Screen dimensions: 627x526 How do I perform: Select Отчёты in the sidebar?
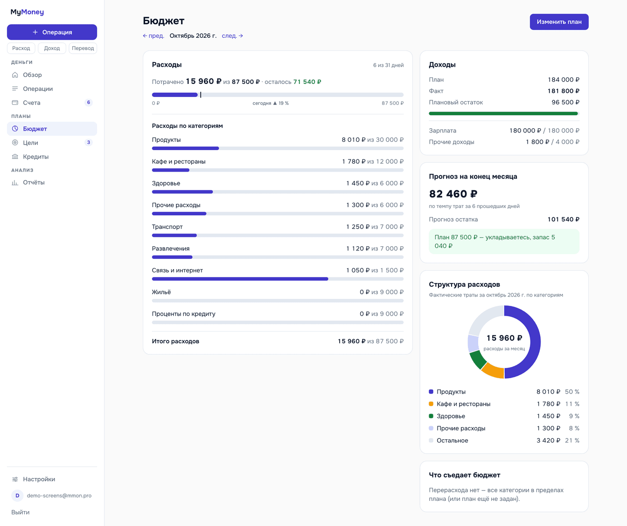tap(52, 182)
